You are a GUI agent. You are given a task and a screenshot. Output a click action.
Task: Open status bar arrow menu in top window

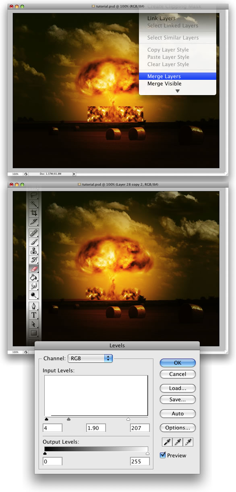74,174
